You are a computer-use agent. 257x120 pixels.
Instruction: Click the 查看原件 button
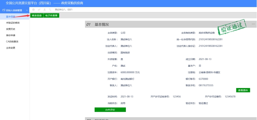[243, 90]
